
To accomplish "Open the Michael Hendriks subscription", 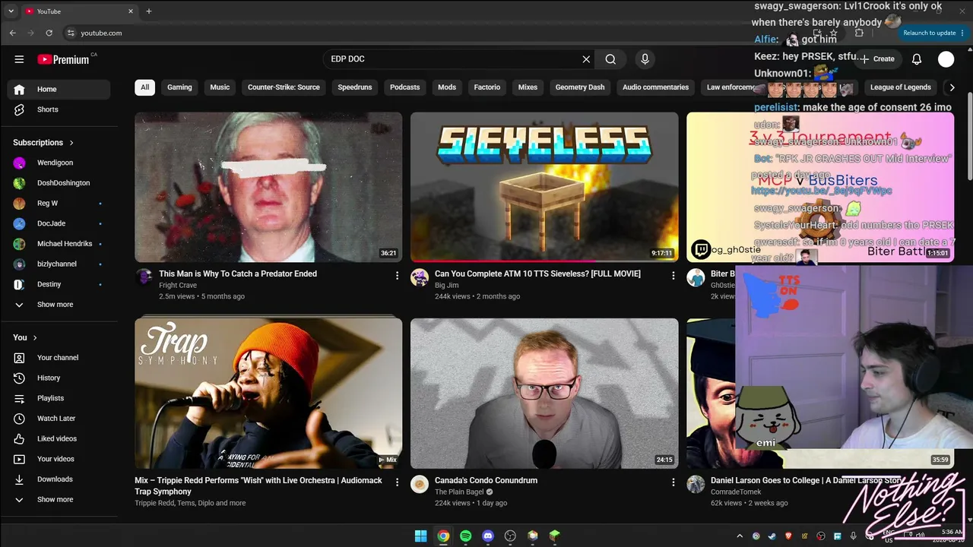I will [59, 244].
